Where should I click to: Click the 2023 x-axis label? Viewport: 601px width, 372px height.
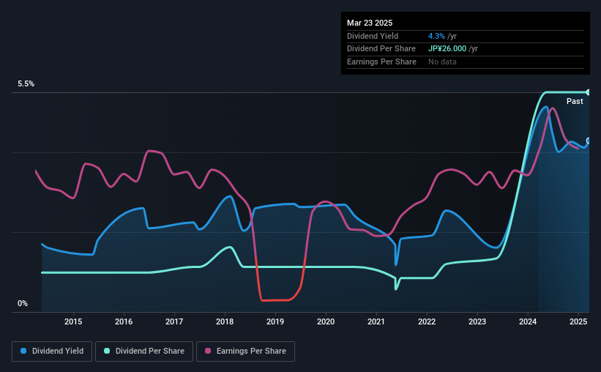click(477, 321)
